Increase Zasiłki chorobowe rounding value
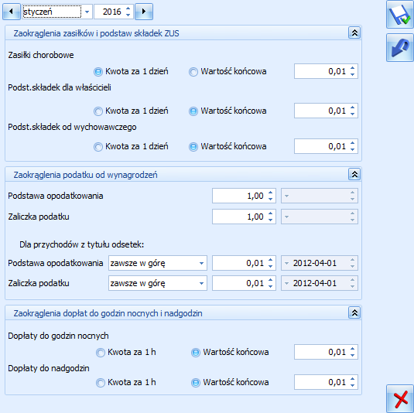The height and width of the screenshot is (413, 414). click(353, 68)
